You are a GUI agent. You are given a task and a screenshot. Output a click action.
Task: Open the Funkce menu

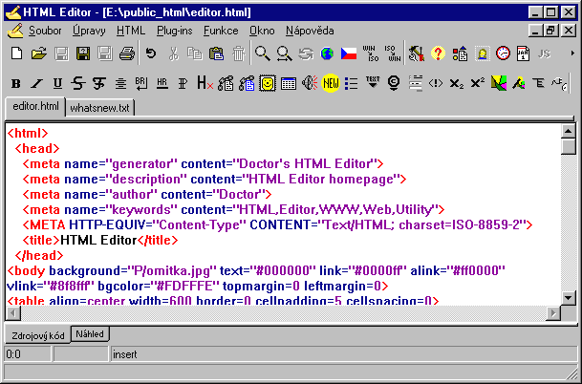point(221,31)
